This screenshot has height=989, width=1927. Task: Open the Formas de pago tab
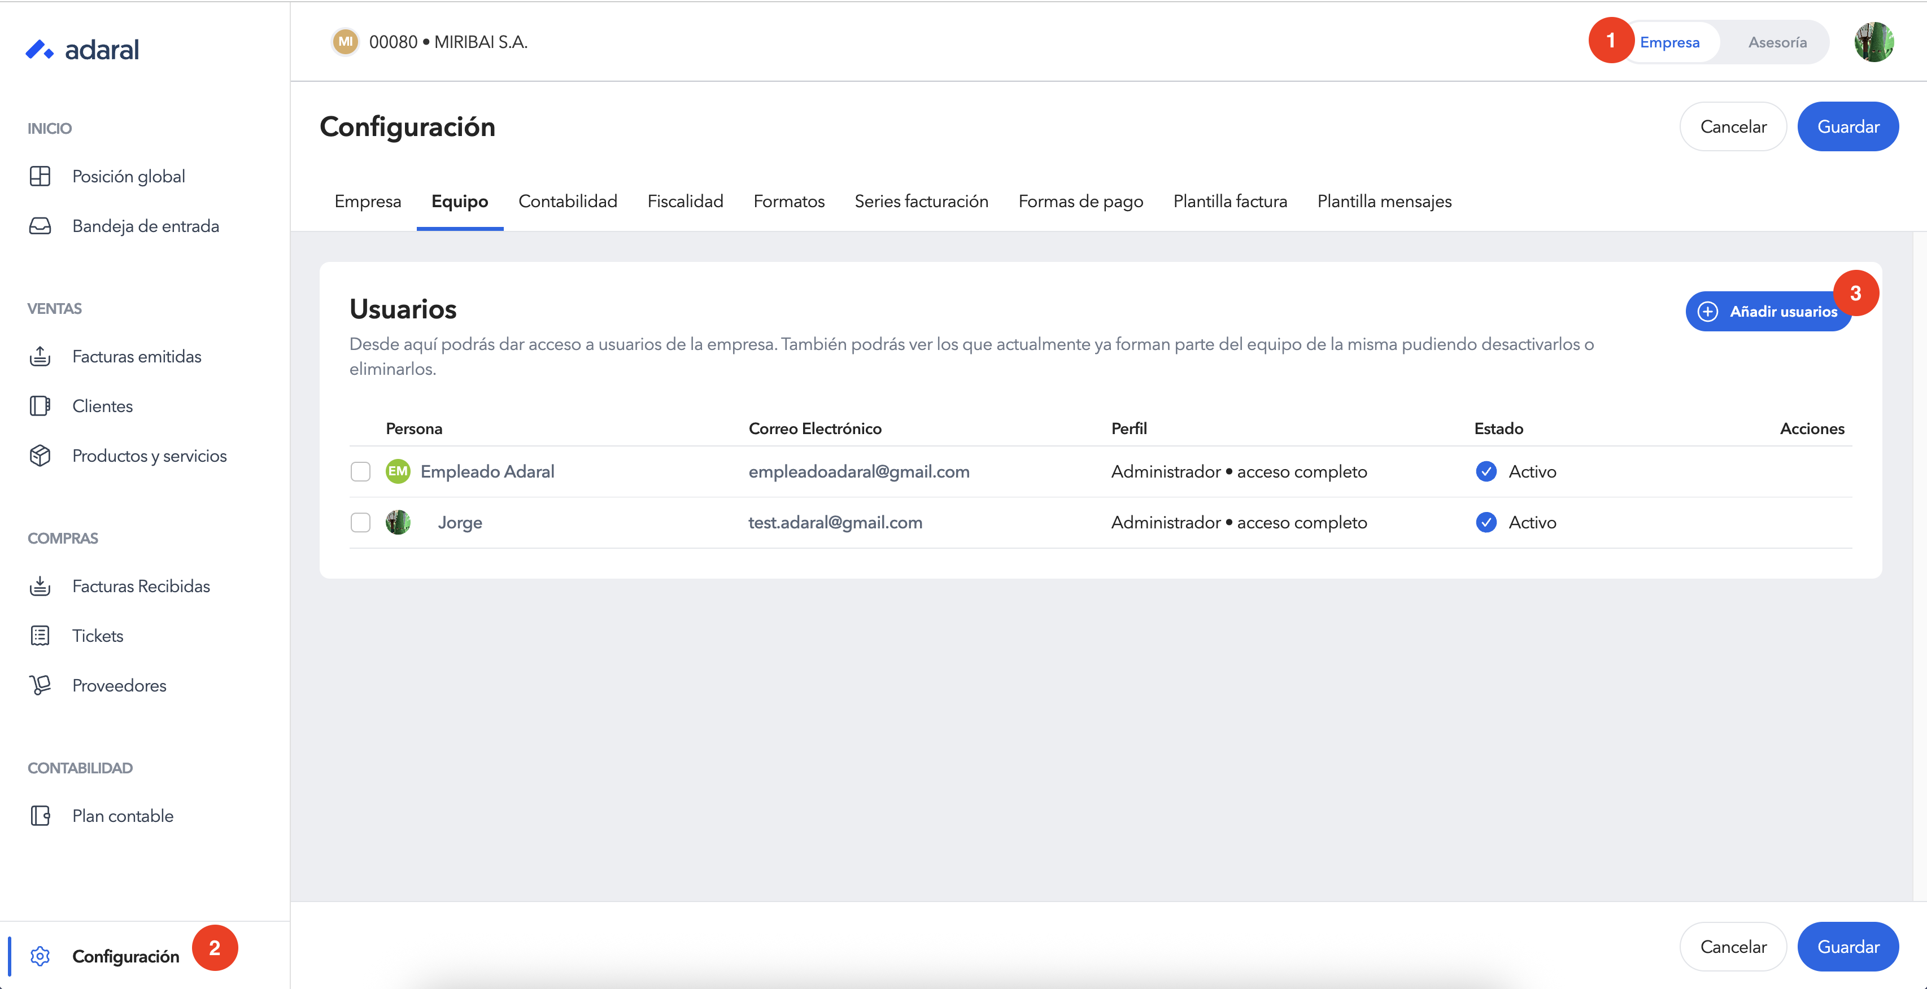[x=1080, y=201]
